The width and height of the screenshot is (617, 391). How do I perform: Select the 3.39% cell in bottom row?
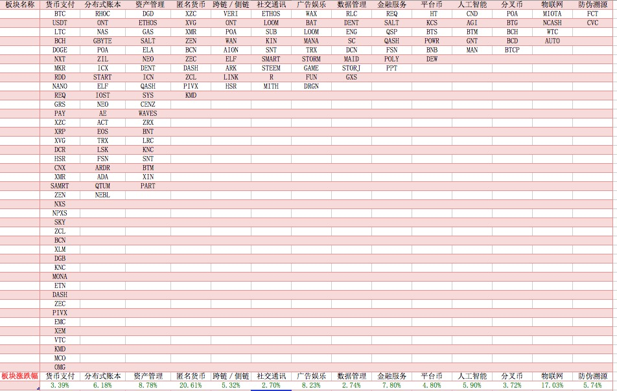60,385
